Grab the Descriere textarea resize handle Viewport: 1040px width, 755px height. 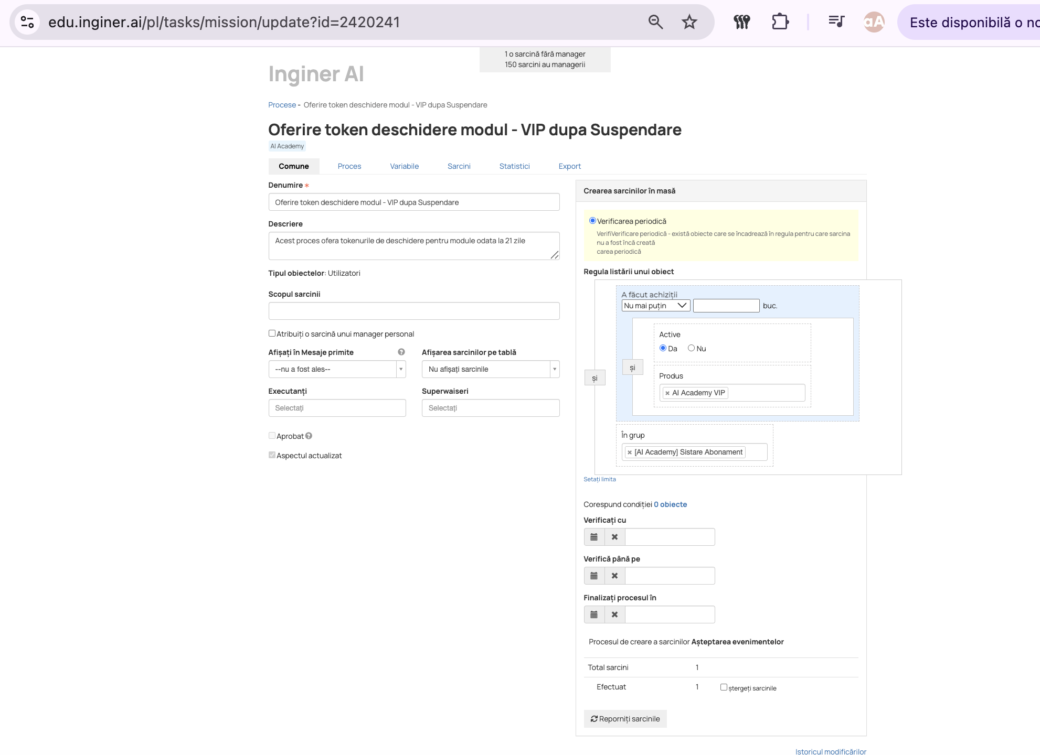[555, 255]
